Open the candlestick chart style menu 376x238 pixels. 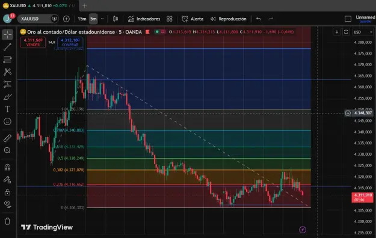[x=116, y=19]
